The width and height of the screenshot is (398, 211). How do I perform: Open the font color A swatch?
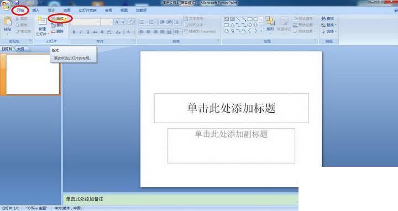(x=129, y=32)
